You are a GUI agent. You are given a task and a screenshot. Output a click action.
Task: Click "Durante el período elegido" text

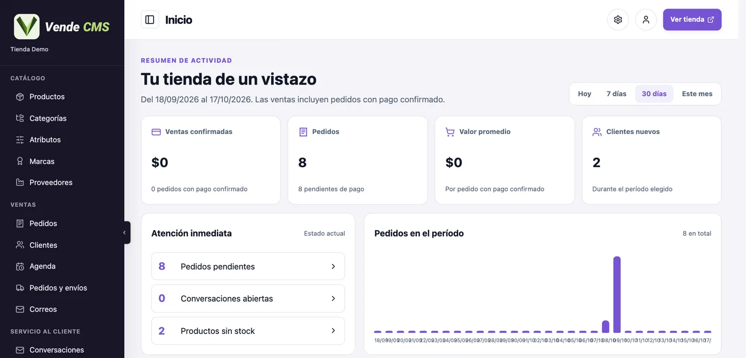(633, 189)
